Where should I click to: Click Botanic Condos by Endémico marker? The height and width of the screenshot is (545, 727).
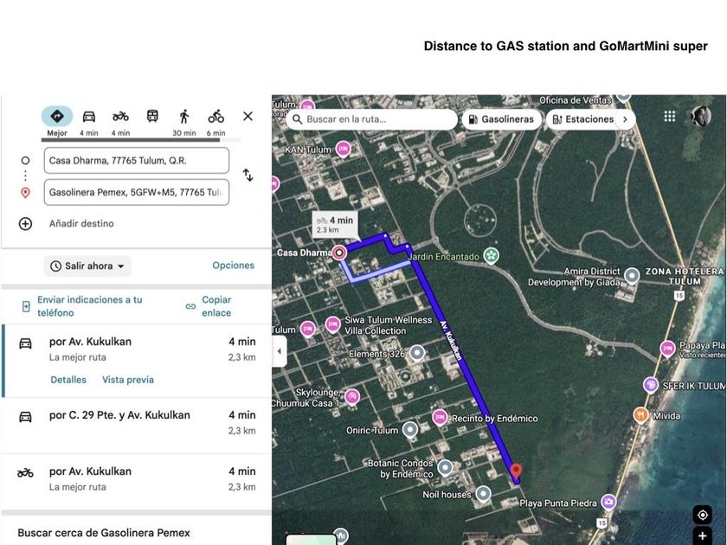pyautogui.click(x=445, y=468)
